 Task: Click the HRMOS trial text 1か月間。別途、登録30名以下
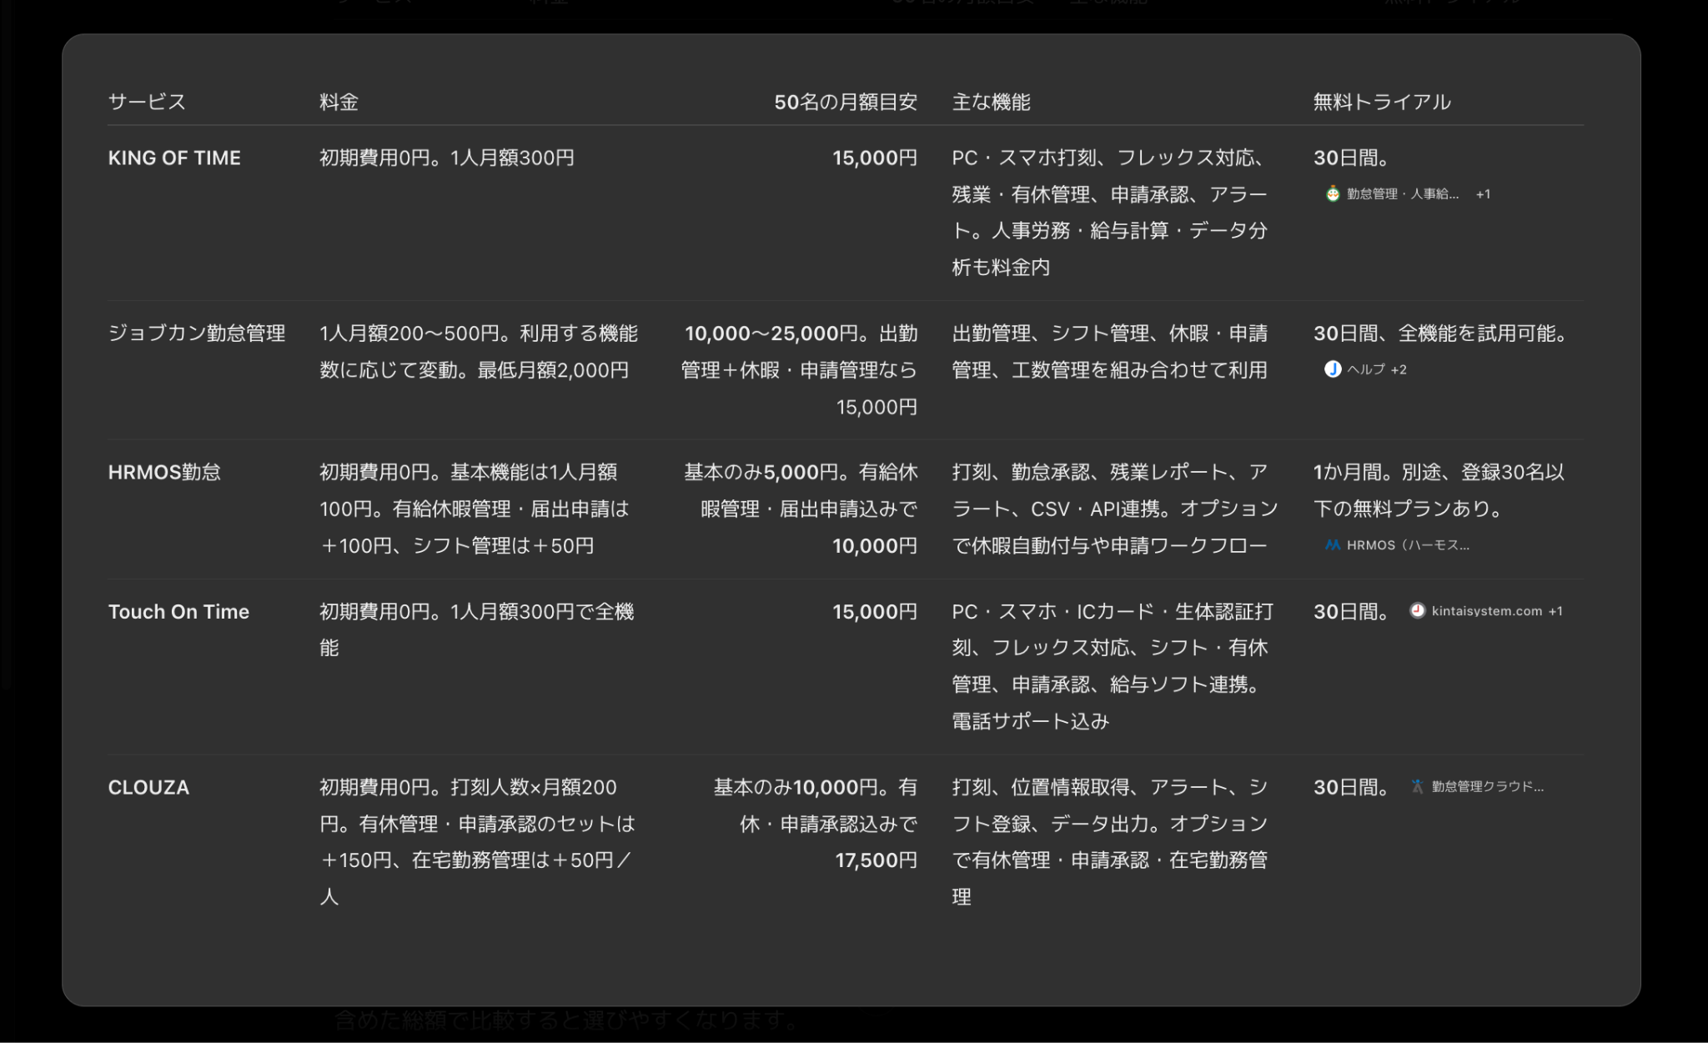point(1439,490)
